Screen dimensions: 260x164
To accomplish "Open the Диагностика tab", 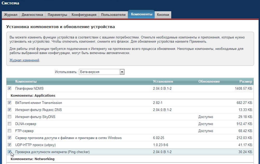I will coord(32,15).
